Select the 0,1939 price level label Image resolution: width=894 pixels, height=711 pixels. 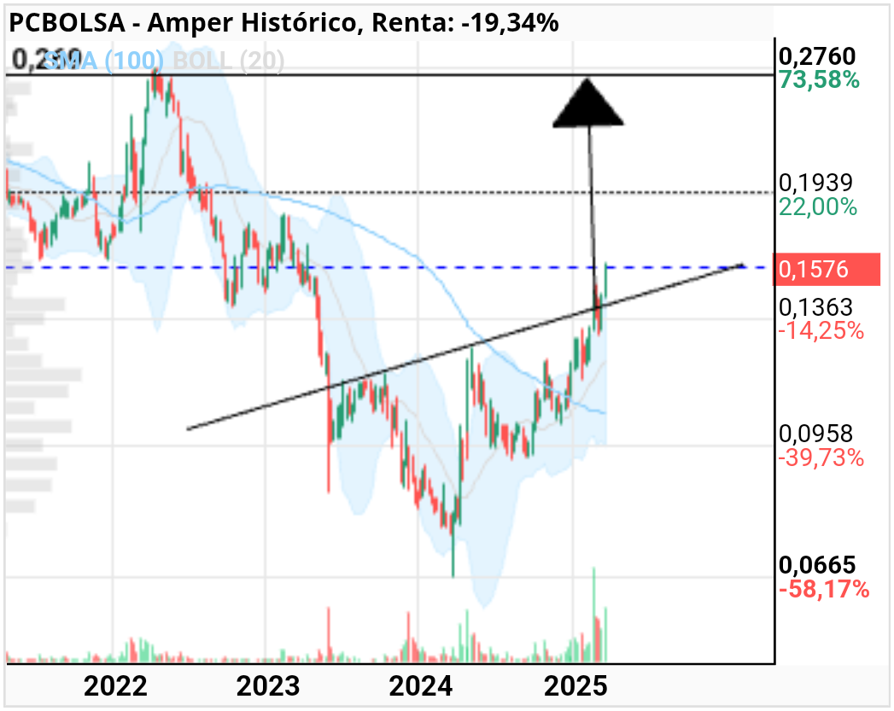click(816, 183)
